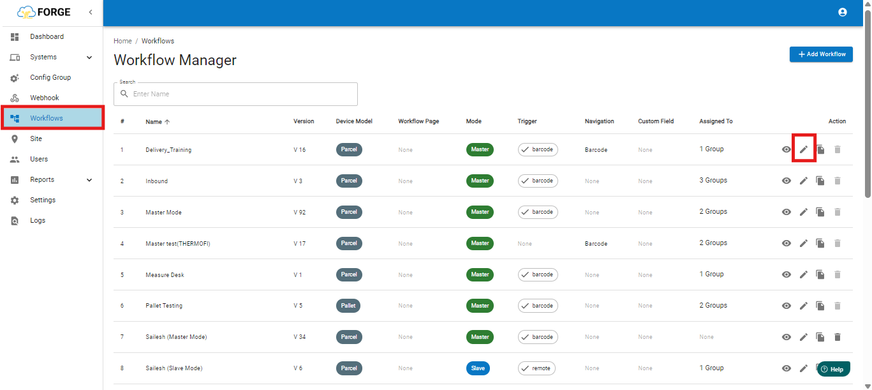Image resolution: width=872 pixels, height=390 pixels.
Task: Click the Add Workflow button
Action: pyautogui.click(x=821, y=54)
